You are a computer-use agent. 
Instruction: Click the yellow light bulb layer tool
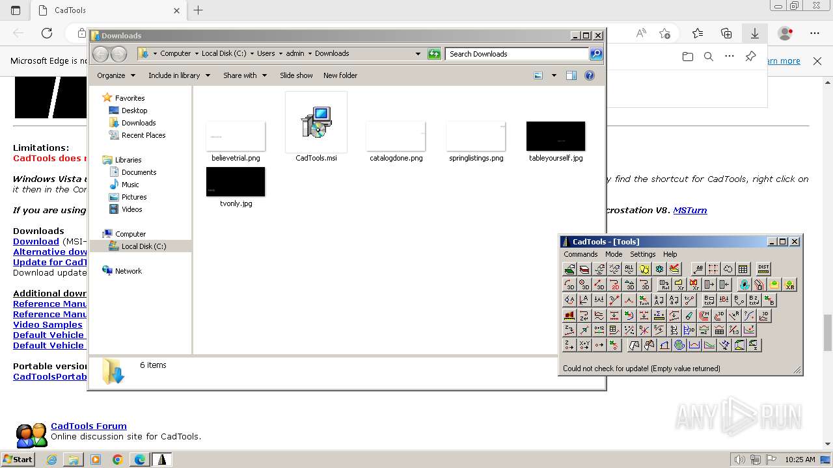point(644,268)
